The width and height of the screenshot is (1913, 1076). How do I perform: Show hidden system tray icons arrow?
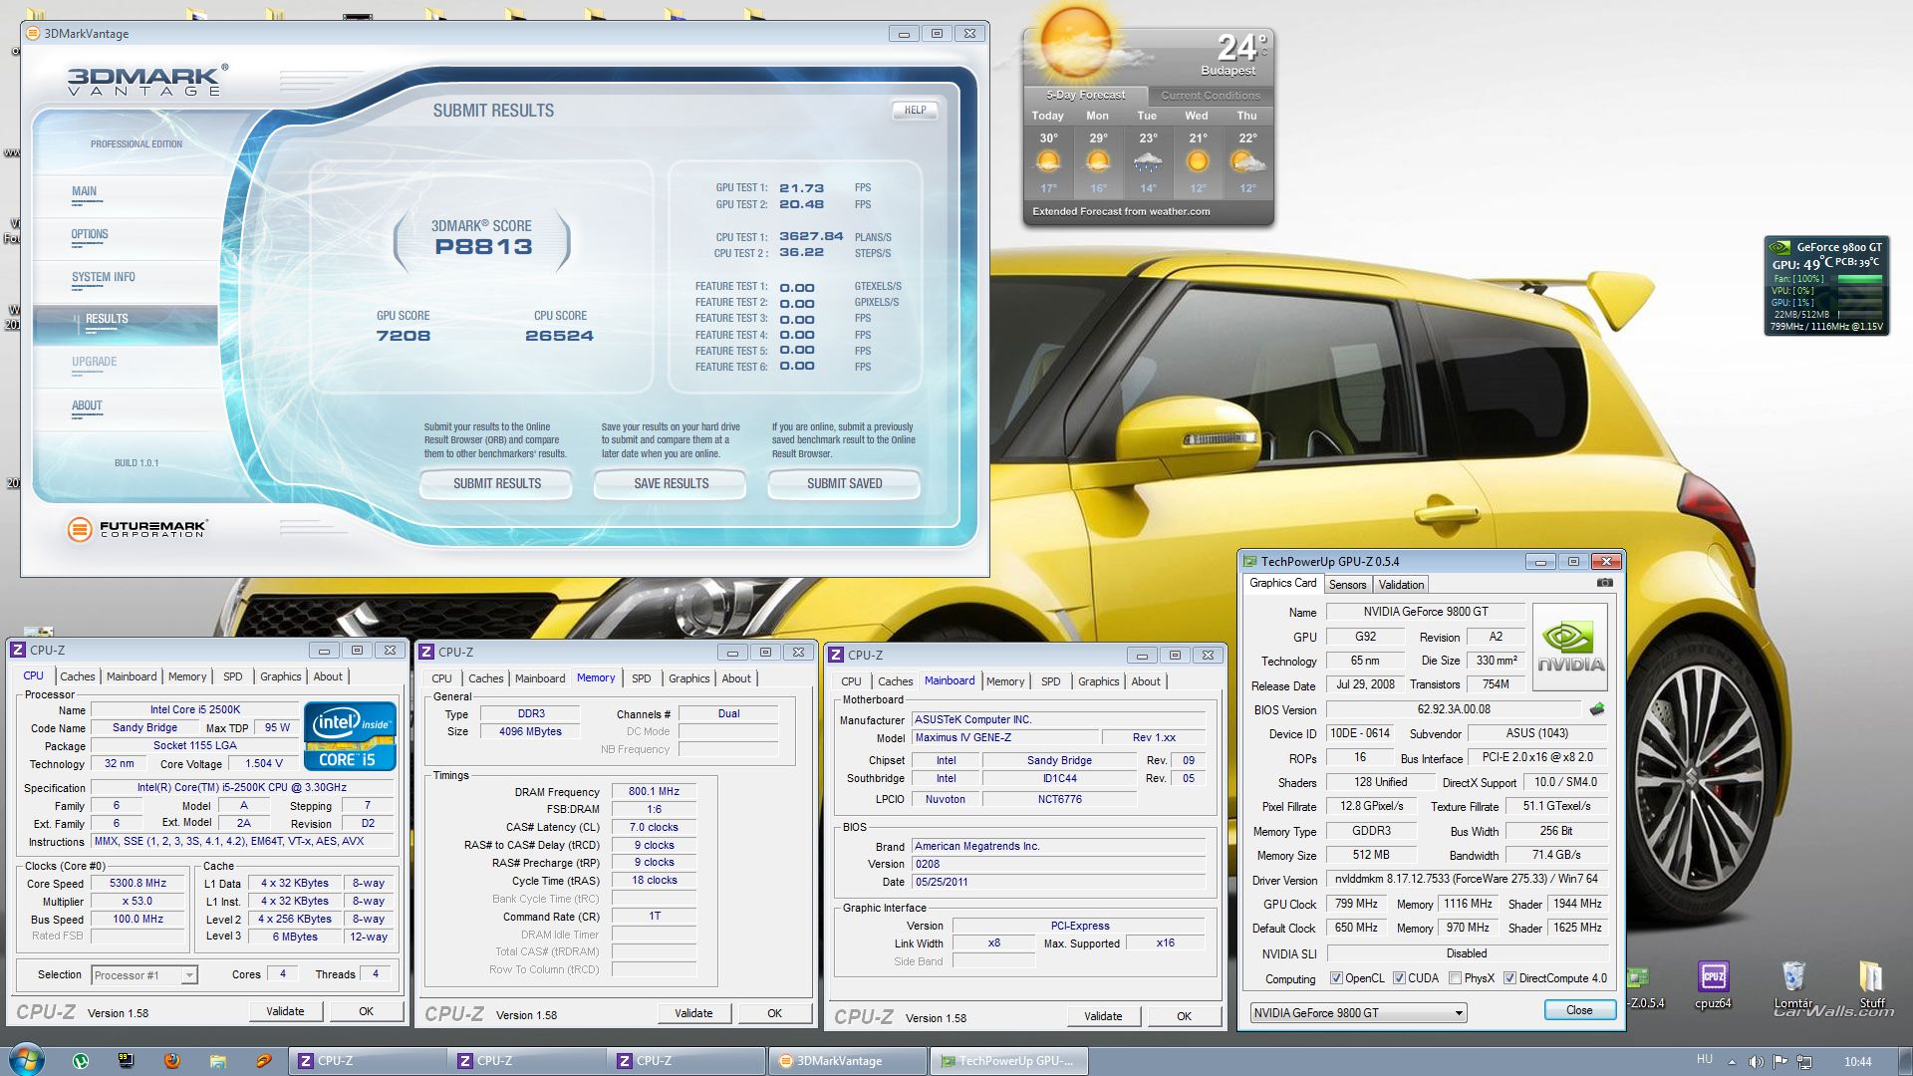[x=1732, y=1062]
